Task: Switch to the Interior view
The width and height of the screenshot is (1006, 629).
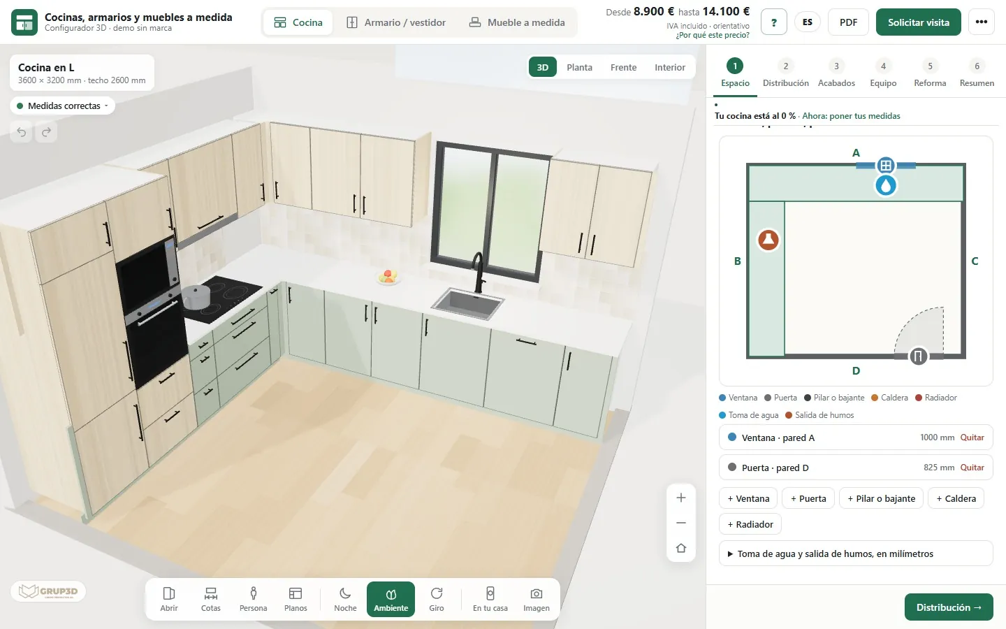Action: point(670,67)
